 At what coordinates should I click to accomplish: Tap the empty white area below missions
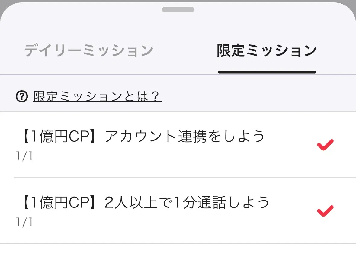coord(178,256)
